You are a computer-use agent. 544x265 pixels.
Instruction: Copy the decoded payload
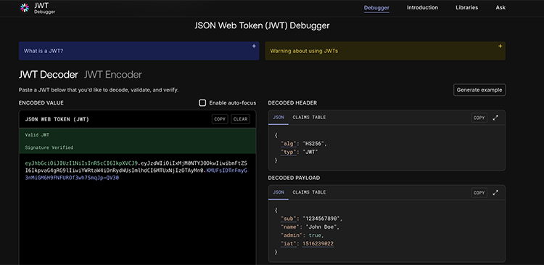(479, 192)
